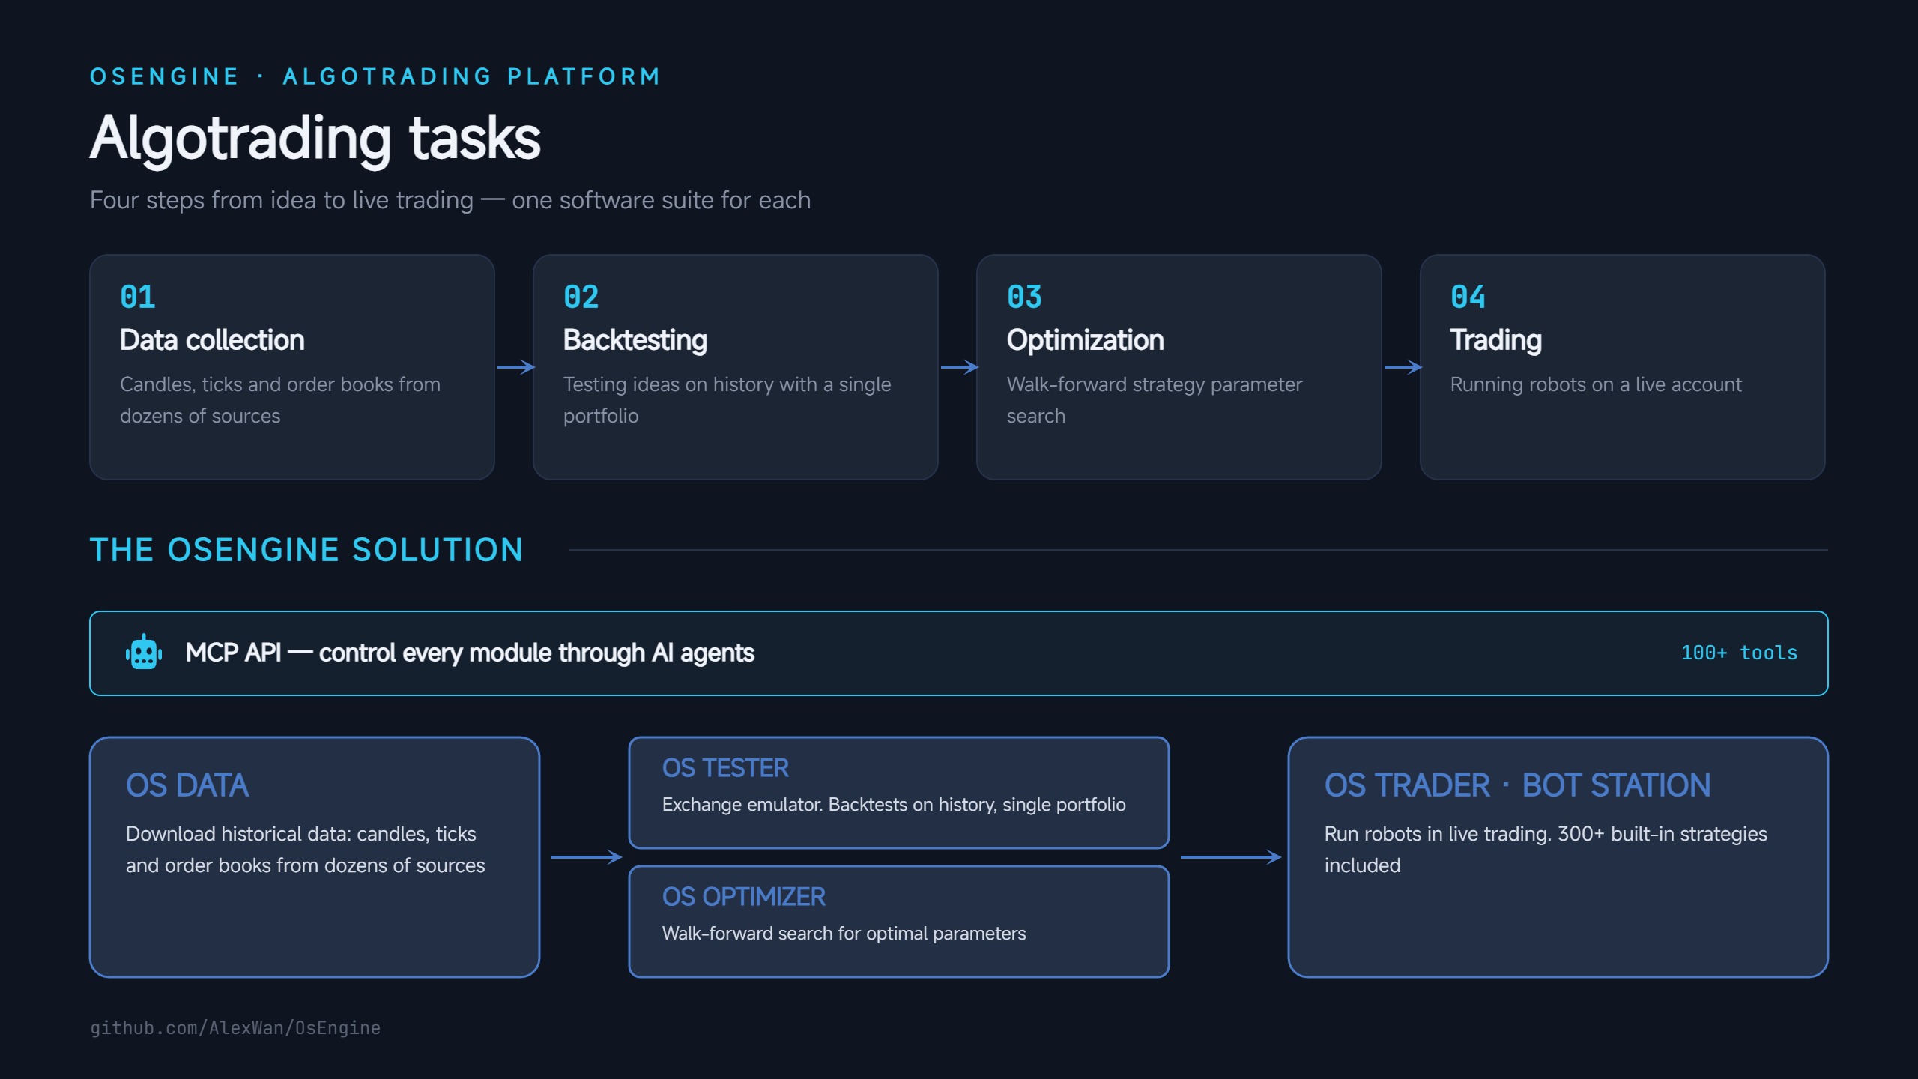The image size is (1918, 1079).
Task: Click 'Walk-forward search for optimal parameters' text
Action: [844, 934]
